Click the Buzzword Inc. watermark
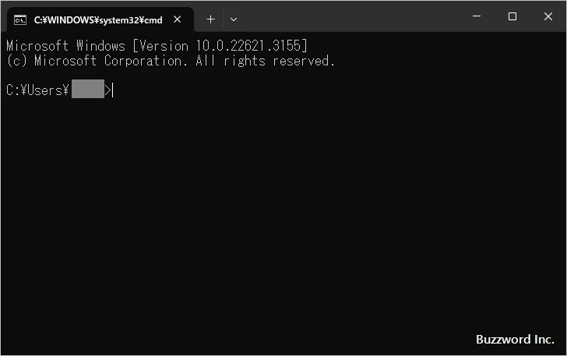Screen dimensions: 567x356 (x=514, y=340)
